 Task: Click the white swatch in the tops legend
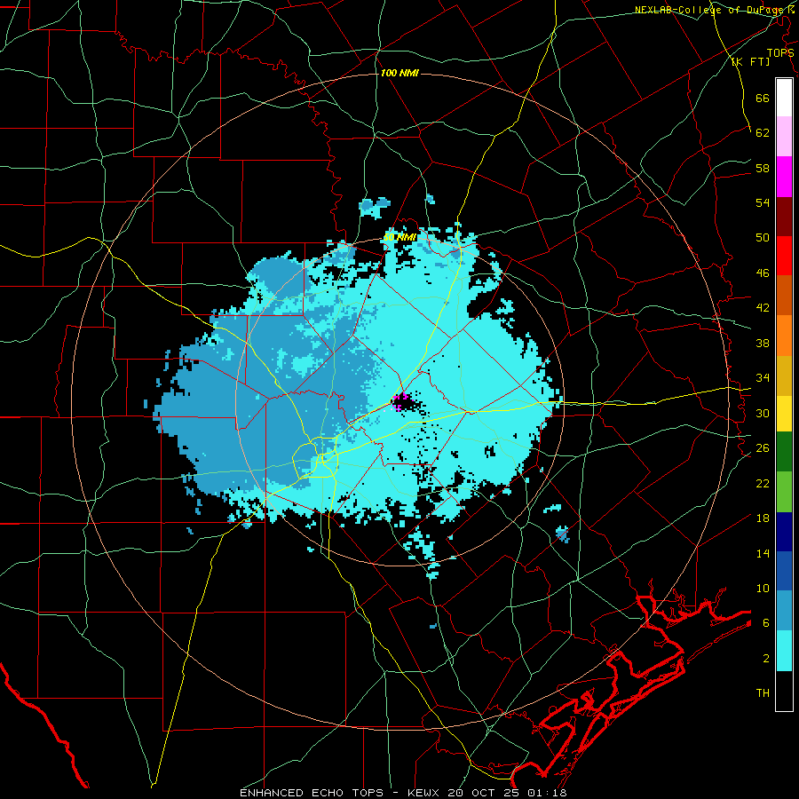[x=784, y=98]
